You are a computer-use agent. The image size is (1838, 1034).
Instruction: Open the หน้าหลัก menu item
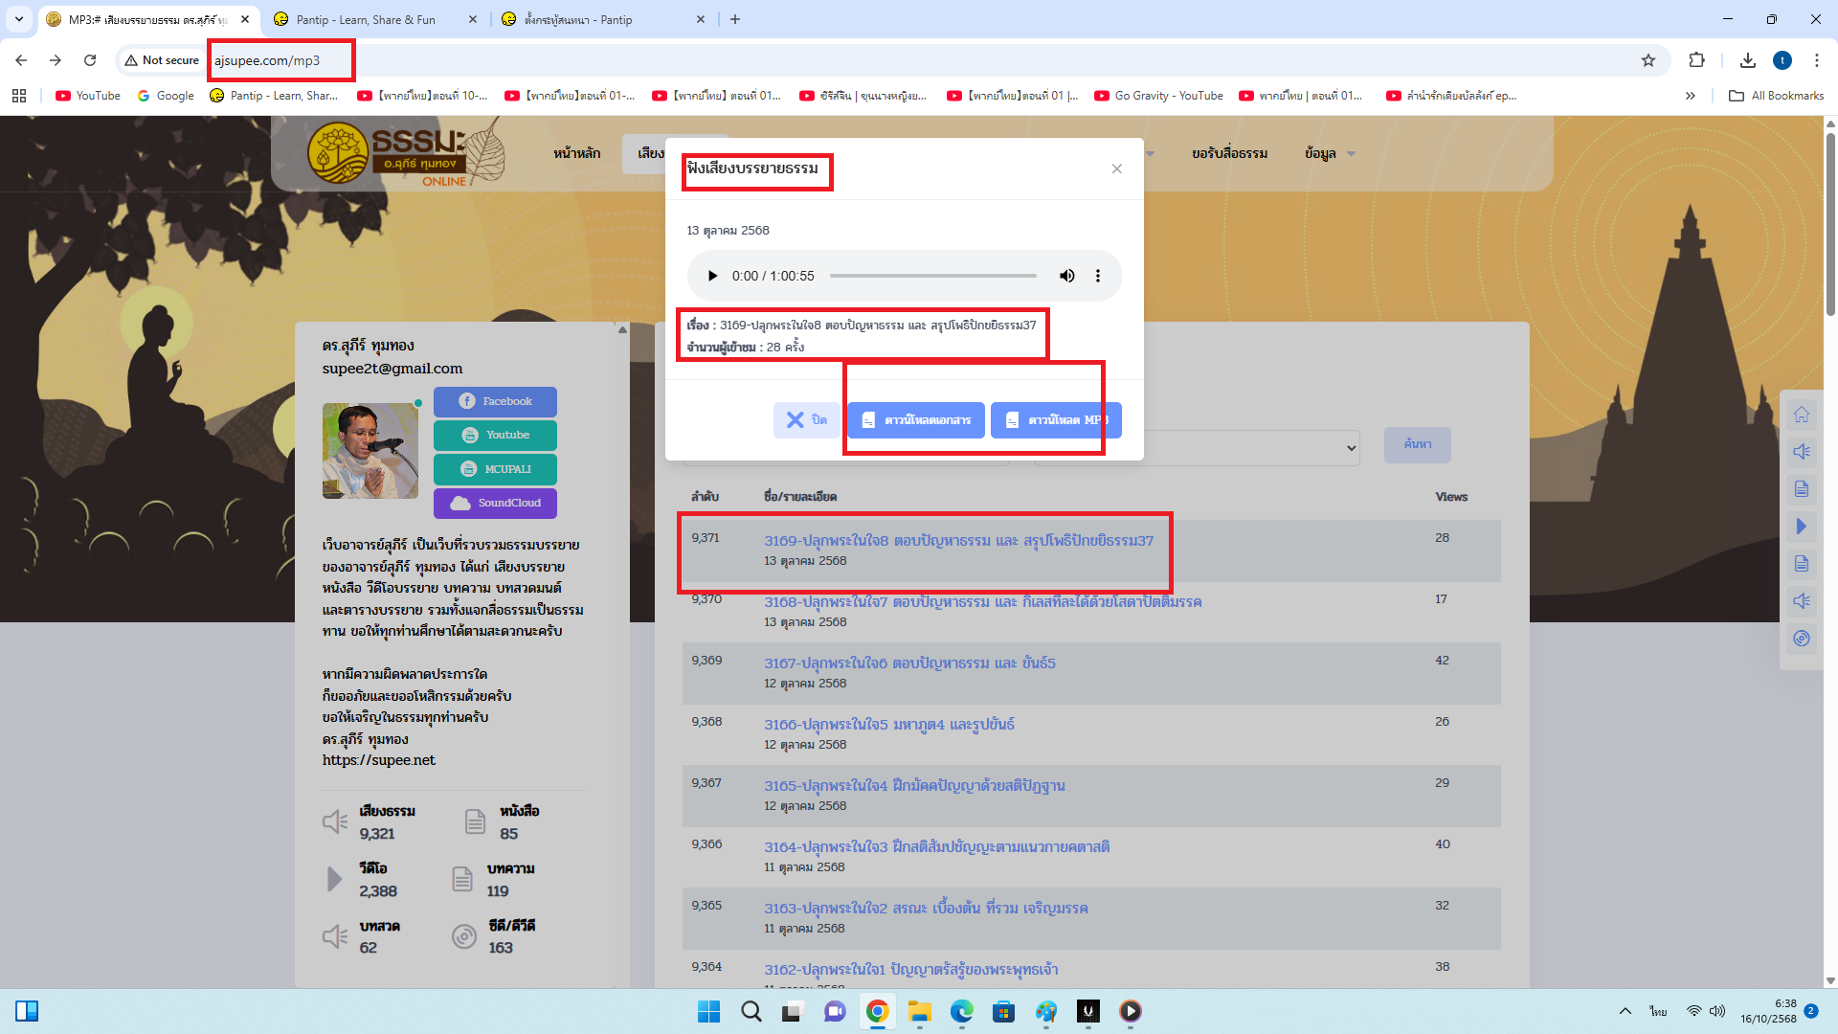(x=576, y=153)
